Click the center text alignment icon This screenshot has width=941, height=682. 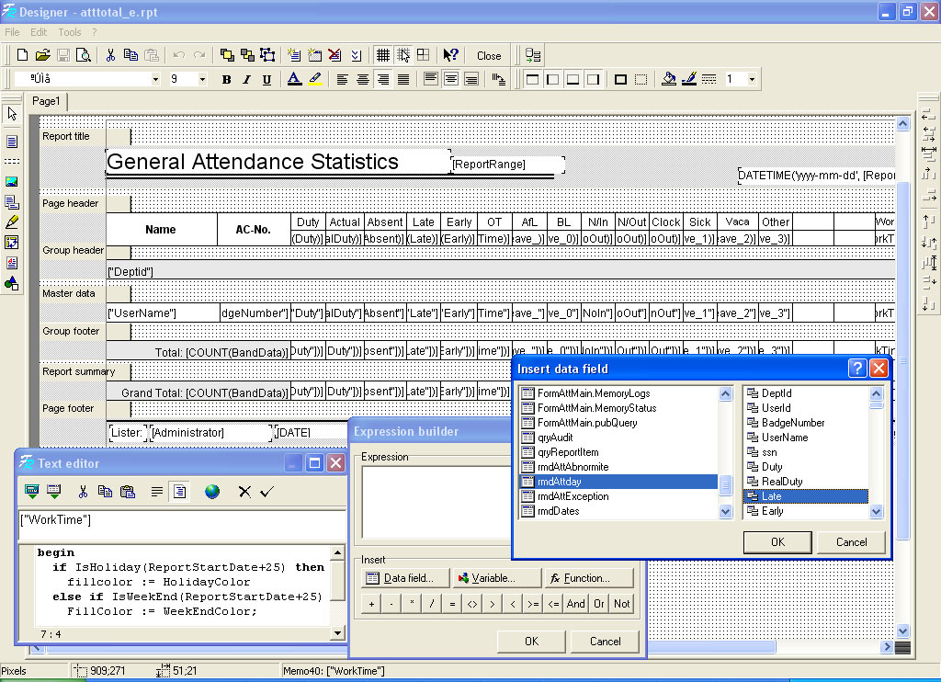pyautogui.click(x=362, y=80)
